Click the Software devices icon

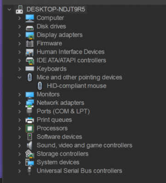pyautogui.click(x=29, y=137)
